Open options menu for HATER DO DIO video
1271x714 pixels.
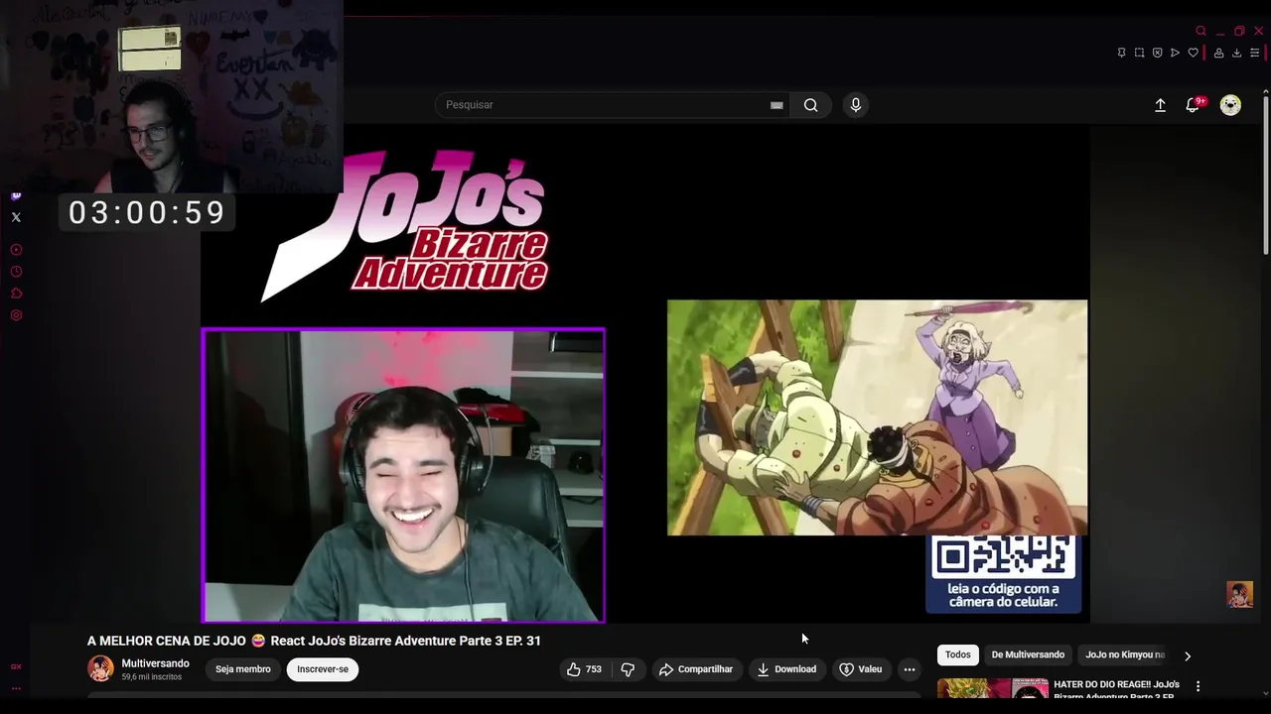coord(1198,686)
